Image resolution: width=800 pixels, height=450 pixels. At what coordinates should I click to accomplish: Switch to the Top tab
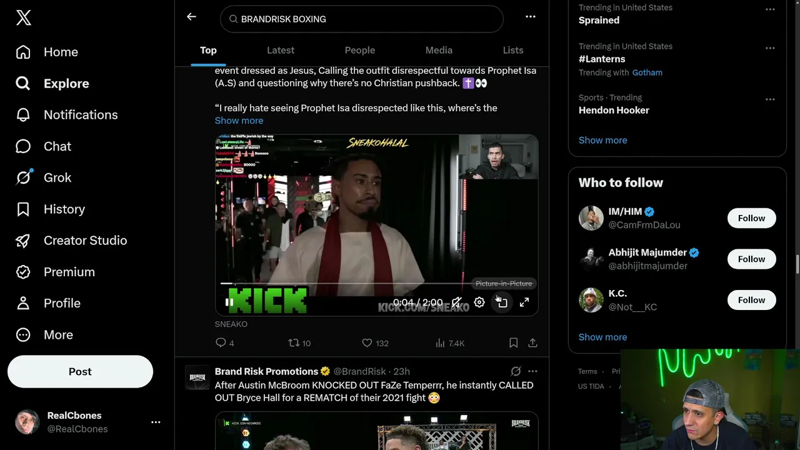(208, 50)
